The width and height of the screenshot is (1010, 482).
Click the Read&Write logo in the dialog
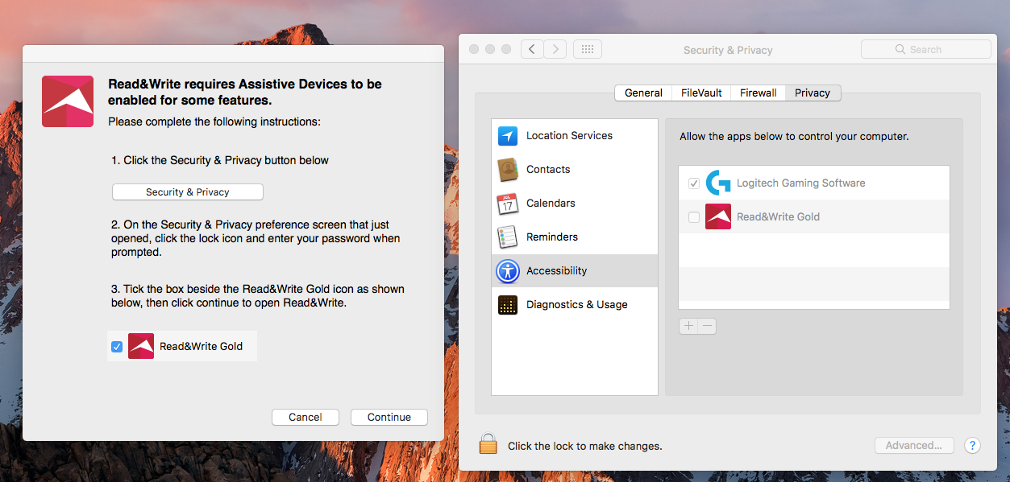(68, 101)
